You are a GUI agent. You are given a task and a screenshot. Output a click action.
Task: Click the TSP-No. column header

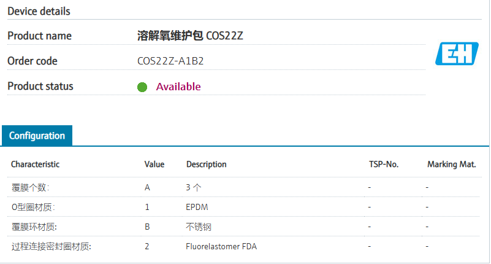point(384,165)
